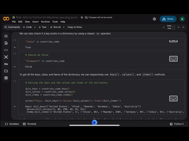
Task: Open the table of contents sidebar icon
Action: click(6, 36)
